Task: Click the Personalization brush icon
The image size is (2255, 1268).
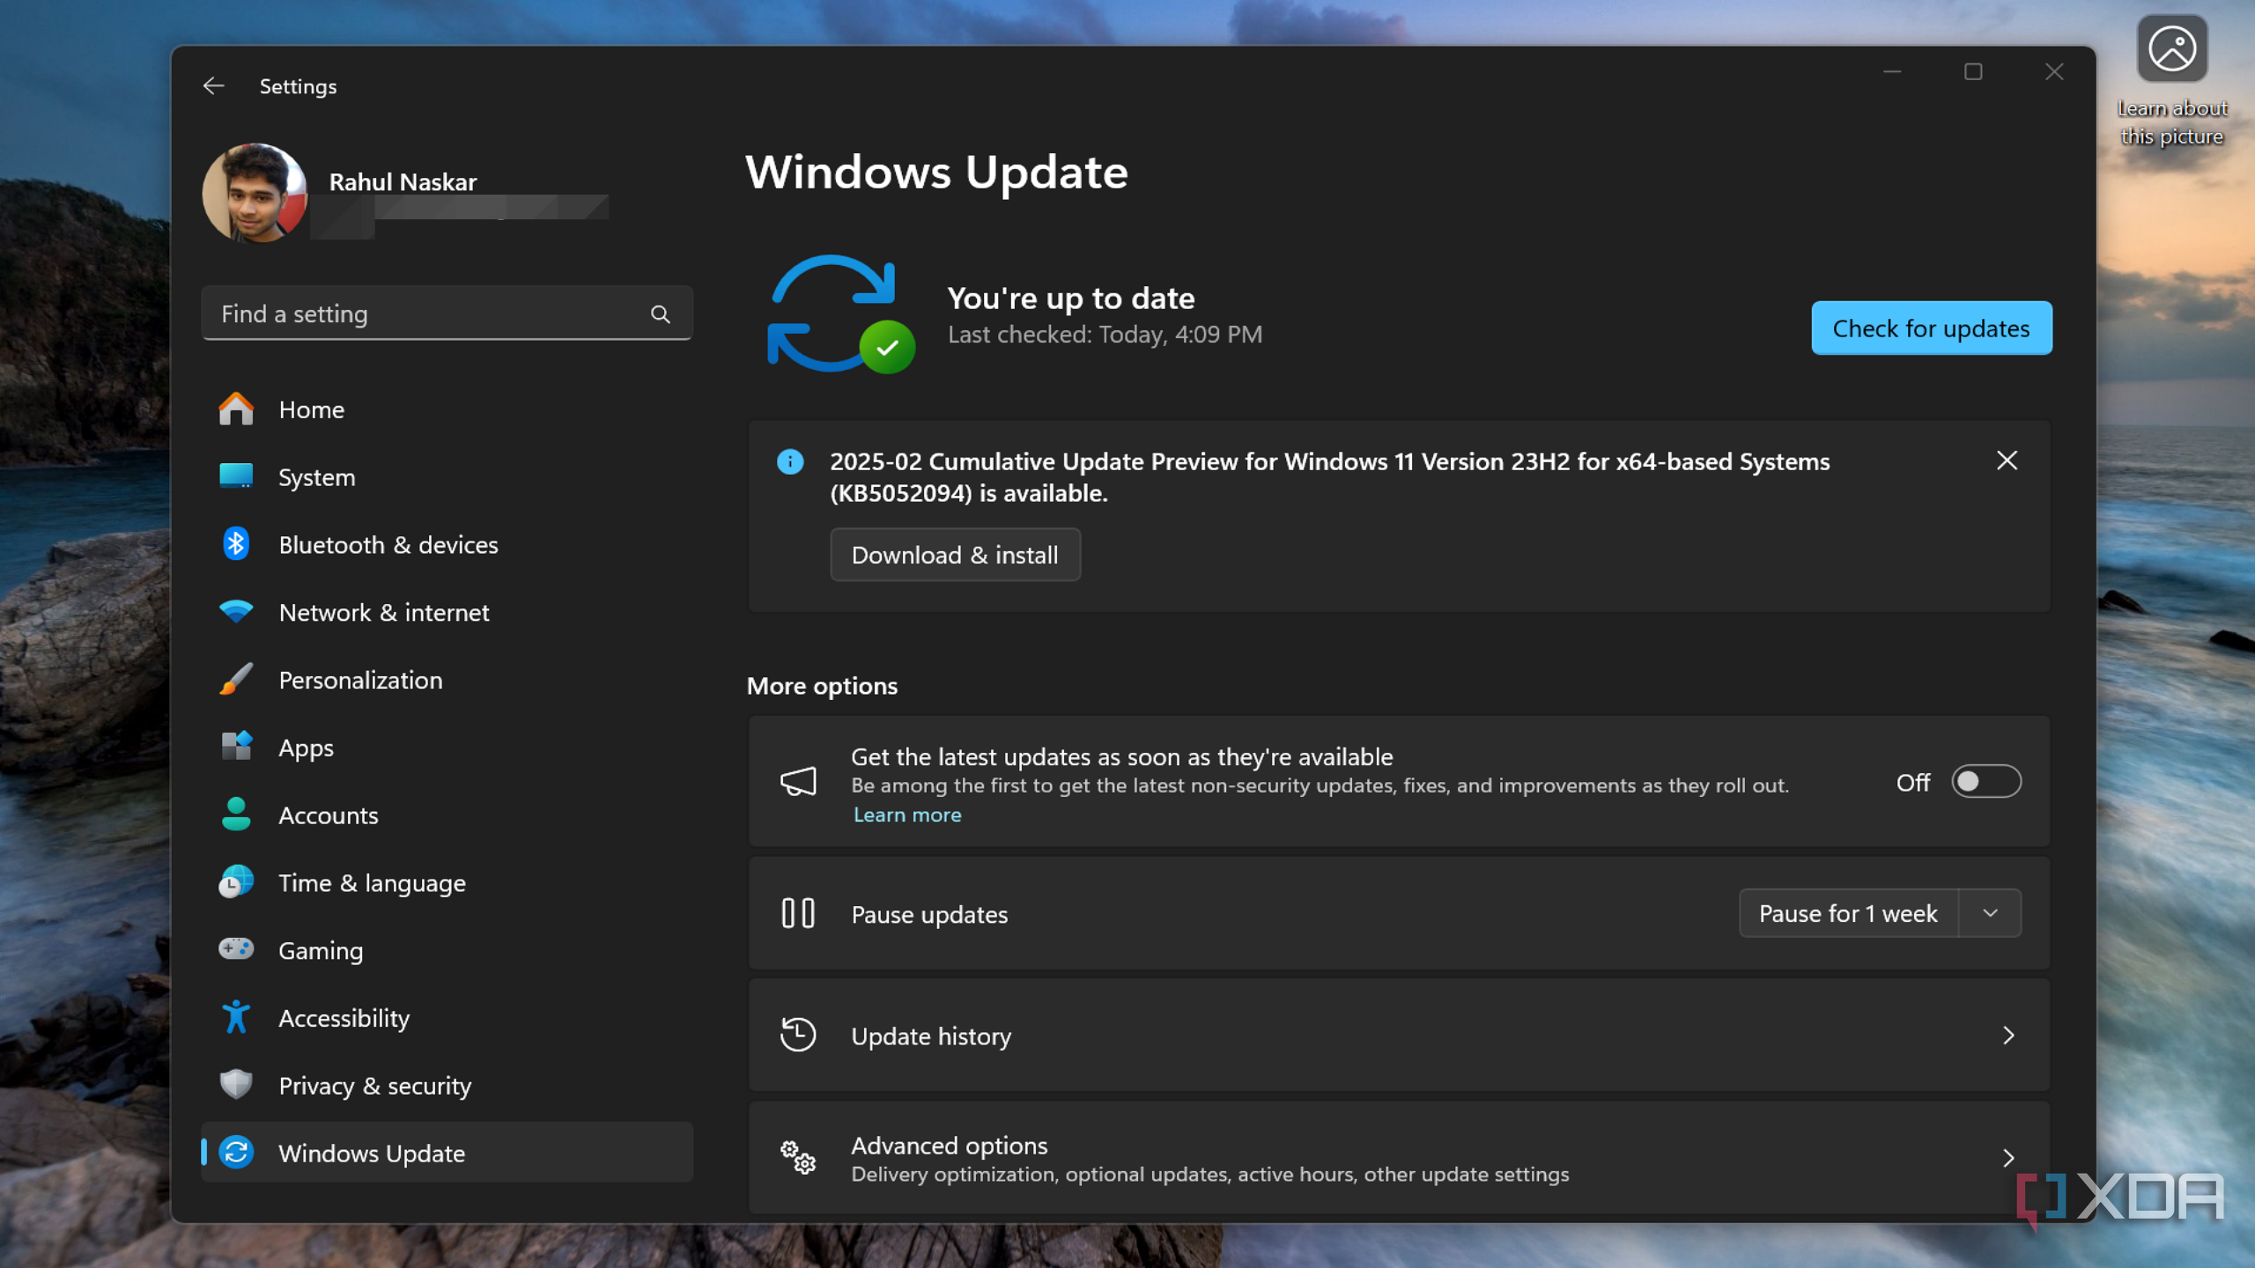Action: 236,679
